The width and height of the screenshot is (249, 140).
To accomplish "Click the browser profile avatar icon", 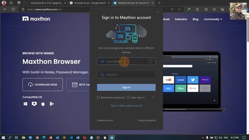I will [x=4, y=3].
